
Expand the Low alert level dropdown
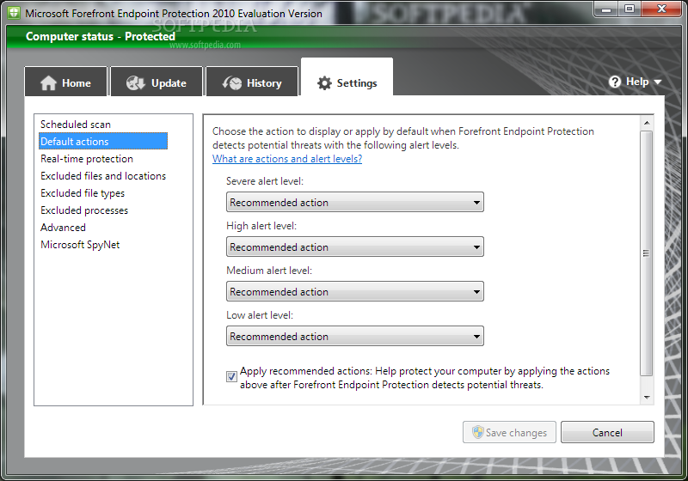click(x=355, y=336)
